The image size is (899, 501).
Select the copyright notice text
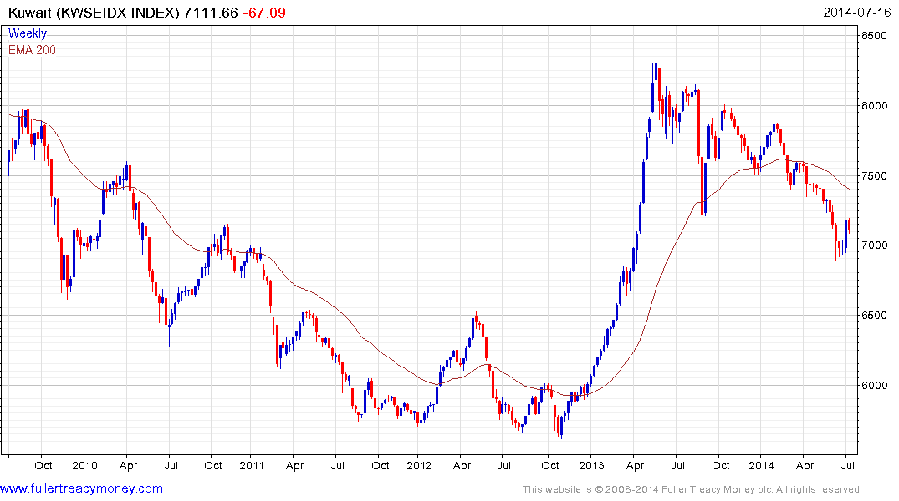tap(692, 489)
